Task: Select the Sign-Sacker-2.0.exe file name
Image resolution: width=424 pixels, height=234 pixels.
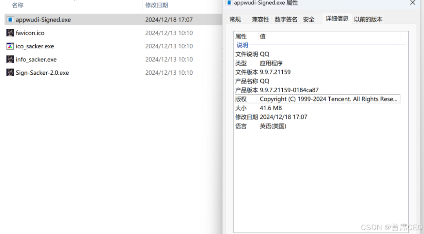Action: click(x=42, y=73)
